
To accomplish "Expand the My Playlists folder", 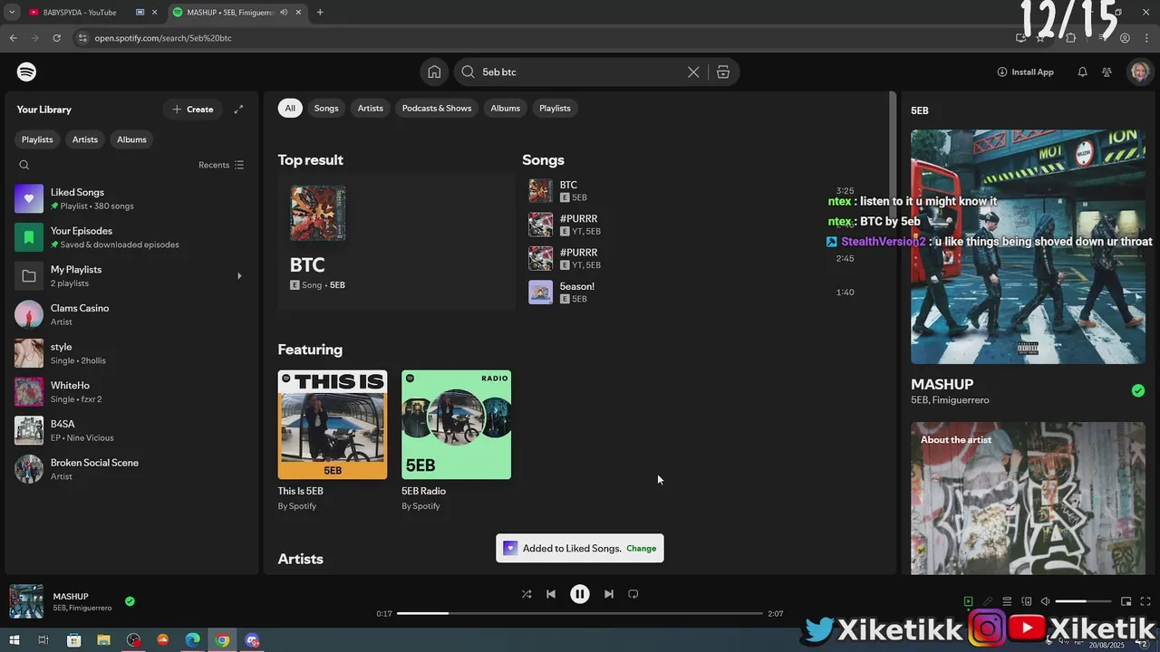I will pos(239,275).
